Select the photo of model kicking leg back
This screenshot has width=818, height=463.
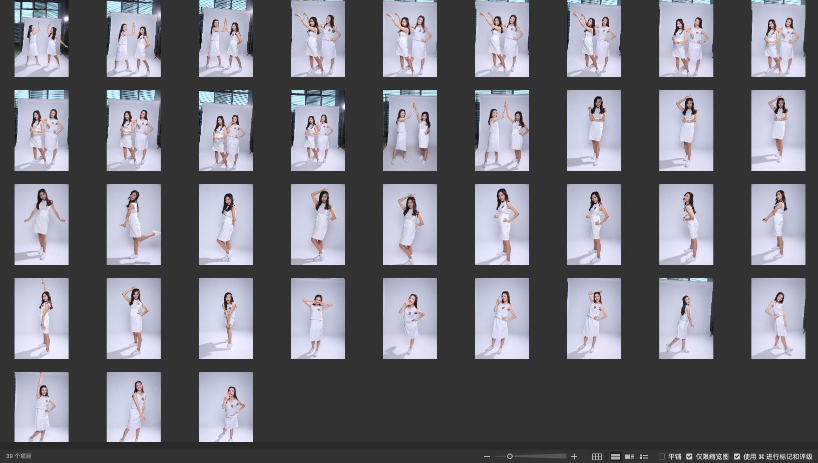tap(134, 224)
